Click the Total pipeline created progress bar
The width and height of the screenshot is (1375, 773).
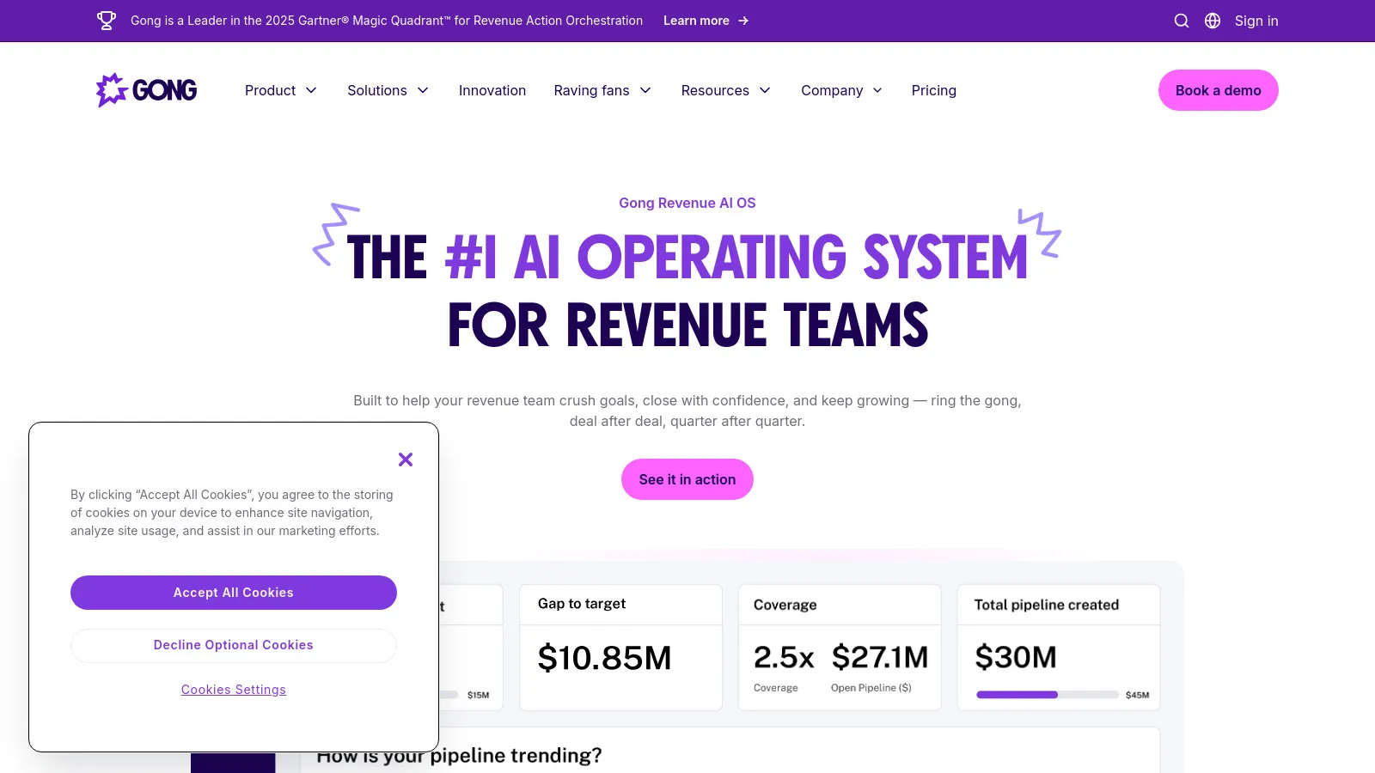(1047, 695)
